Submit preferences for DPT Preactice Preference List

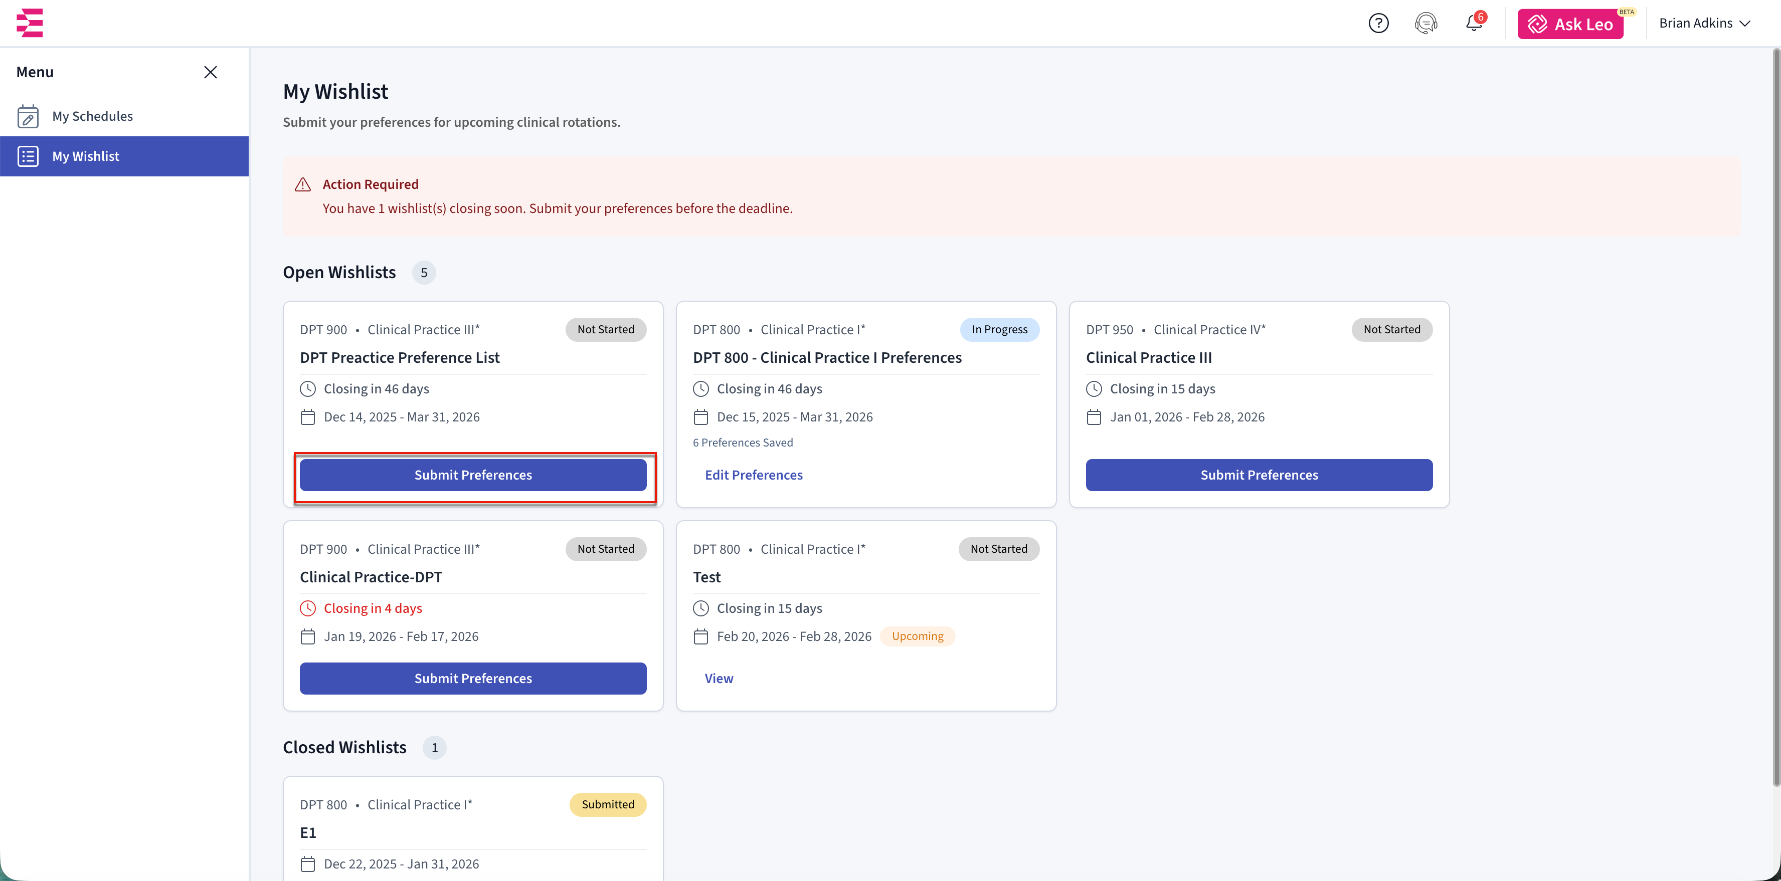coord(473,475)
